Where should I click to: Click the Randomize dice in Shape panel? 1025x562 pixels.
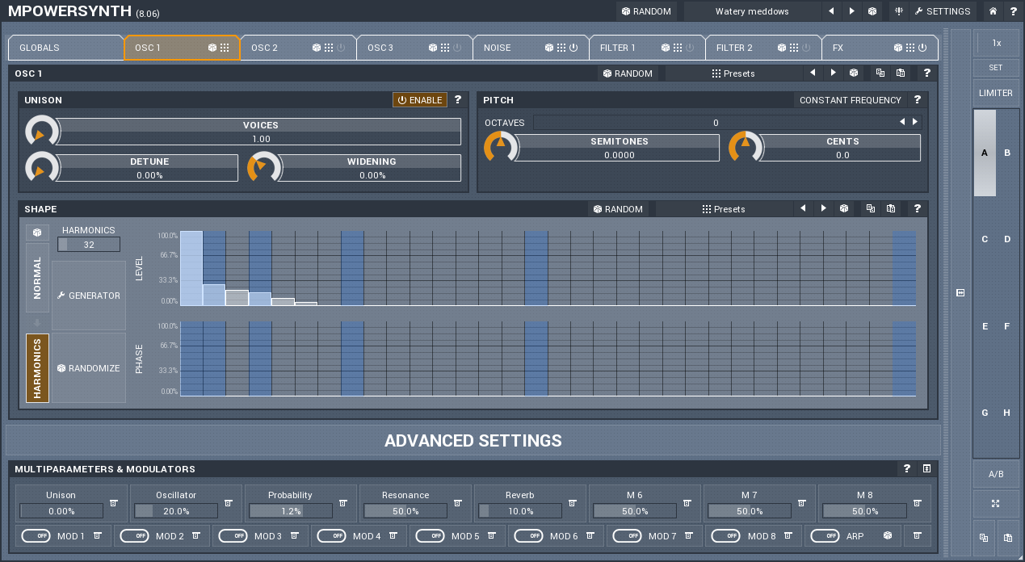tap(88, 367)
